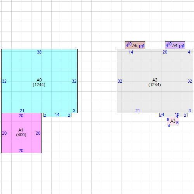
Task: Click the 14 dimension on A0's bottom notch
Action: pyautogui.click(x=57, y=114)
